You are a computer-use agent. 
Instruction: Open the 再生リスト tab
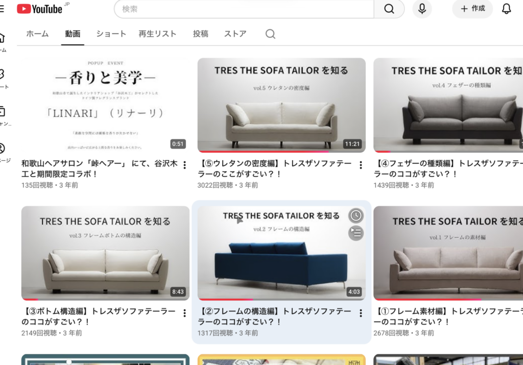157,34
